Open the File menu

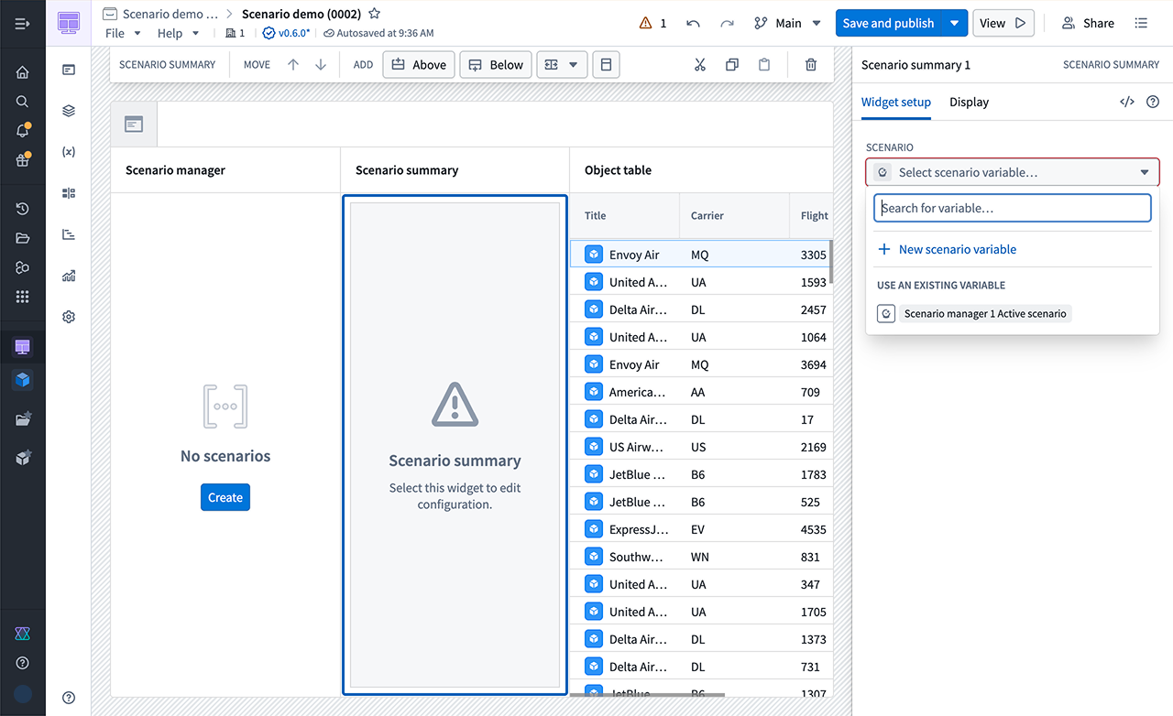click(x=123, y=33)
